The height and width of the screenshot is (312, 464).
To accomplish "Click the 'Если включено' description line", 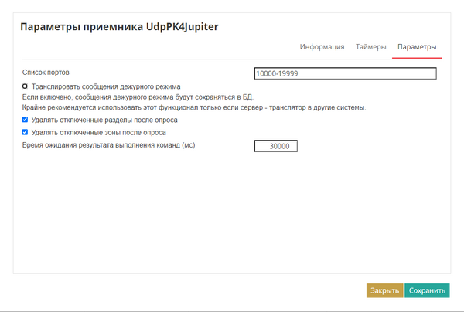I will [x=138, y=97].
